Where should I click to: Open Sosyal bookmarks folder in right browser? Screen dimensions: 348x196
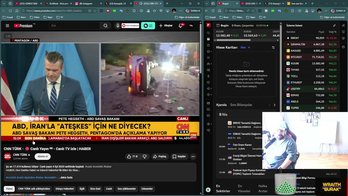click(x=210, y=17)
